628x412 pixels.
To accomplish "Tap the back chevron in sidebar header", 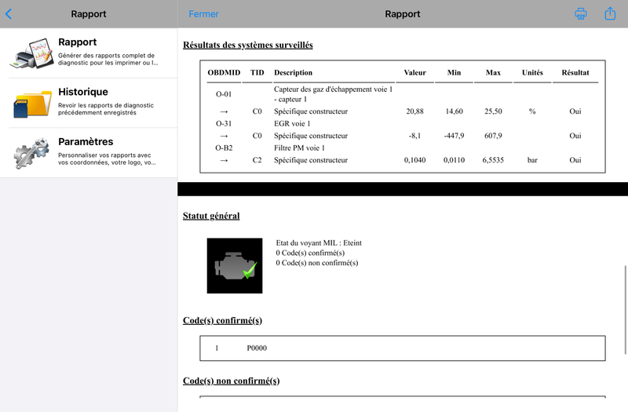I will tap(9, 14).
